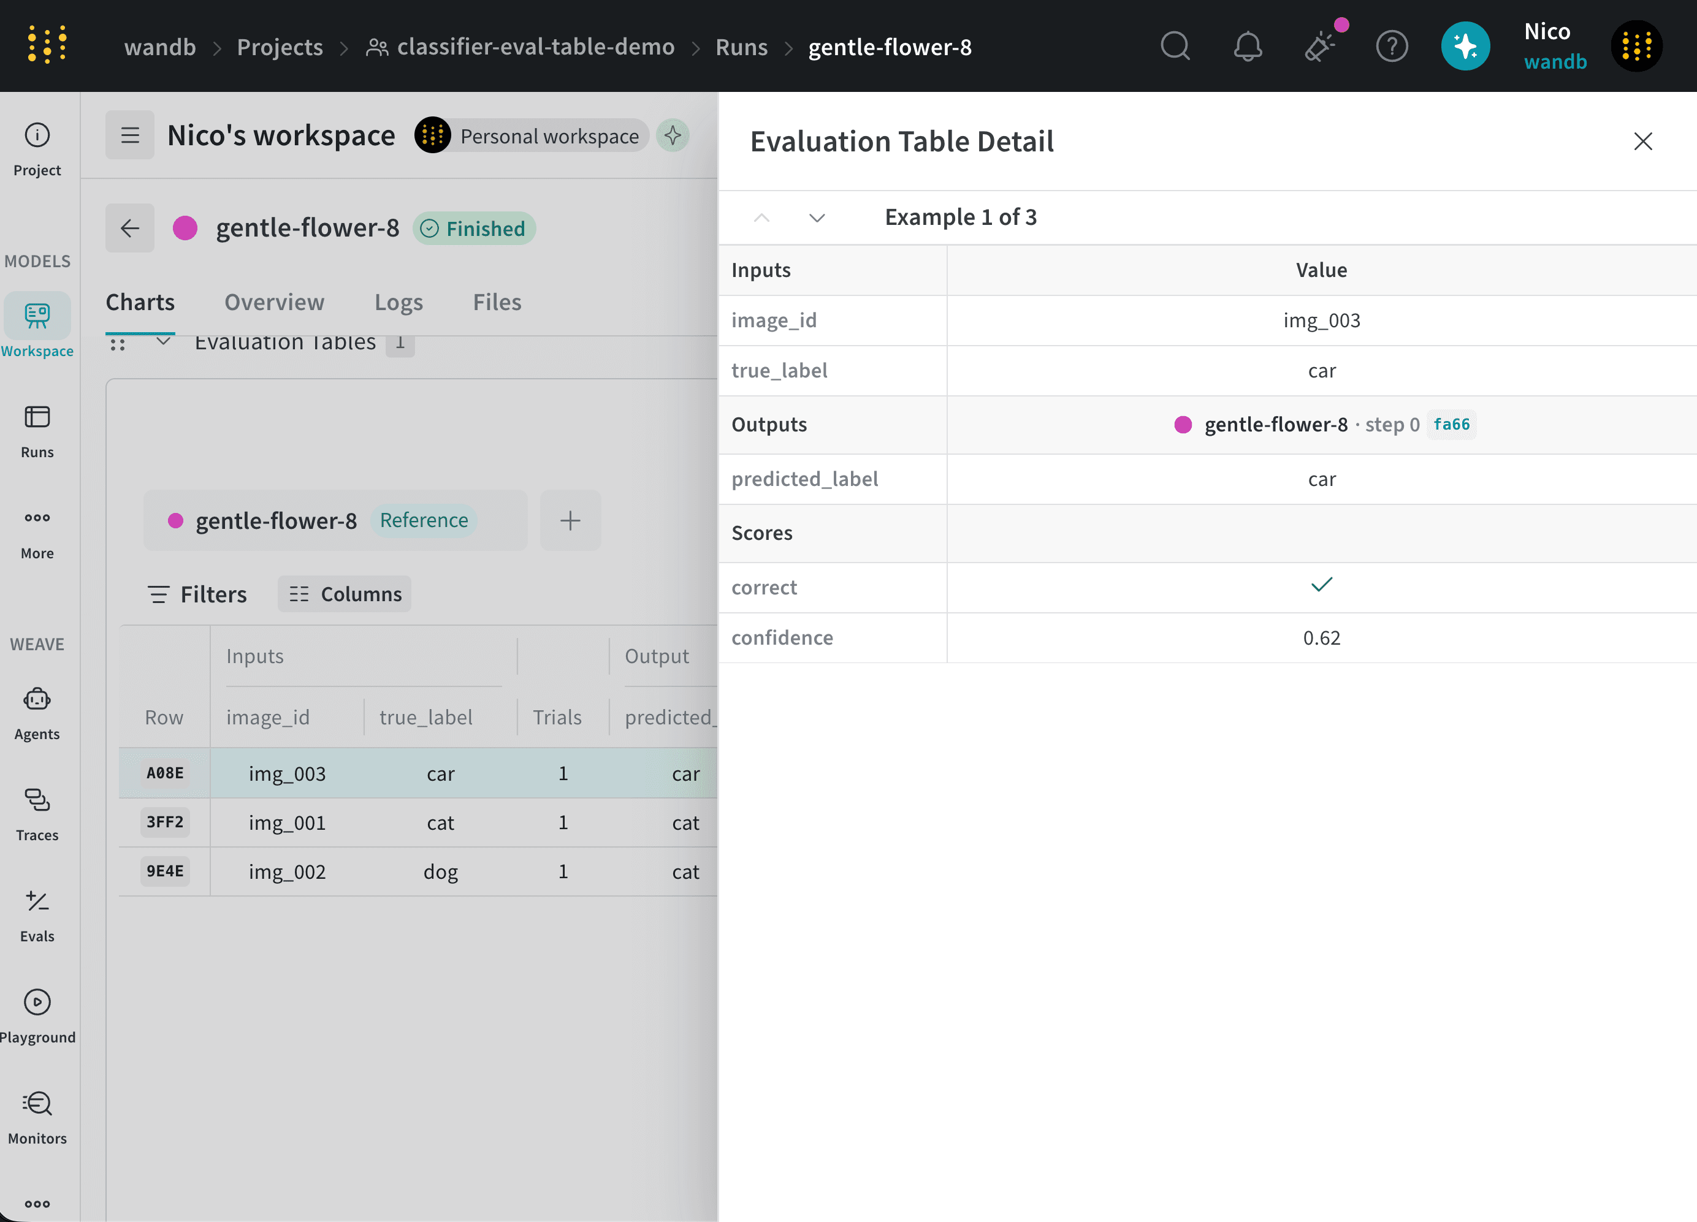Click the color dot in Outputs row

[1183, 425]
